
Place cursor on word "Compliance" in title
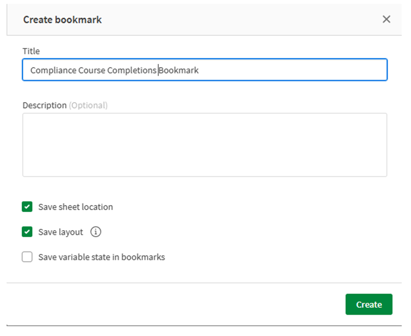(53, 70)
